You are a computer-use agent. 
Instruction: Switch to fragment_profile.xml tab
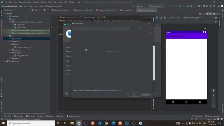click(x=84, y=10)
